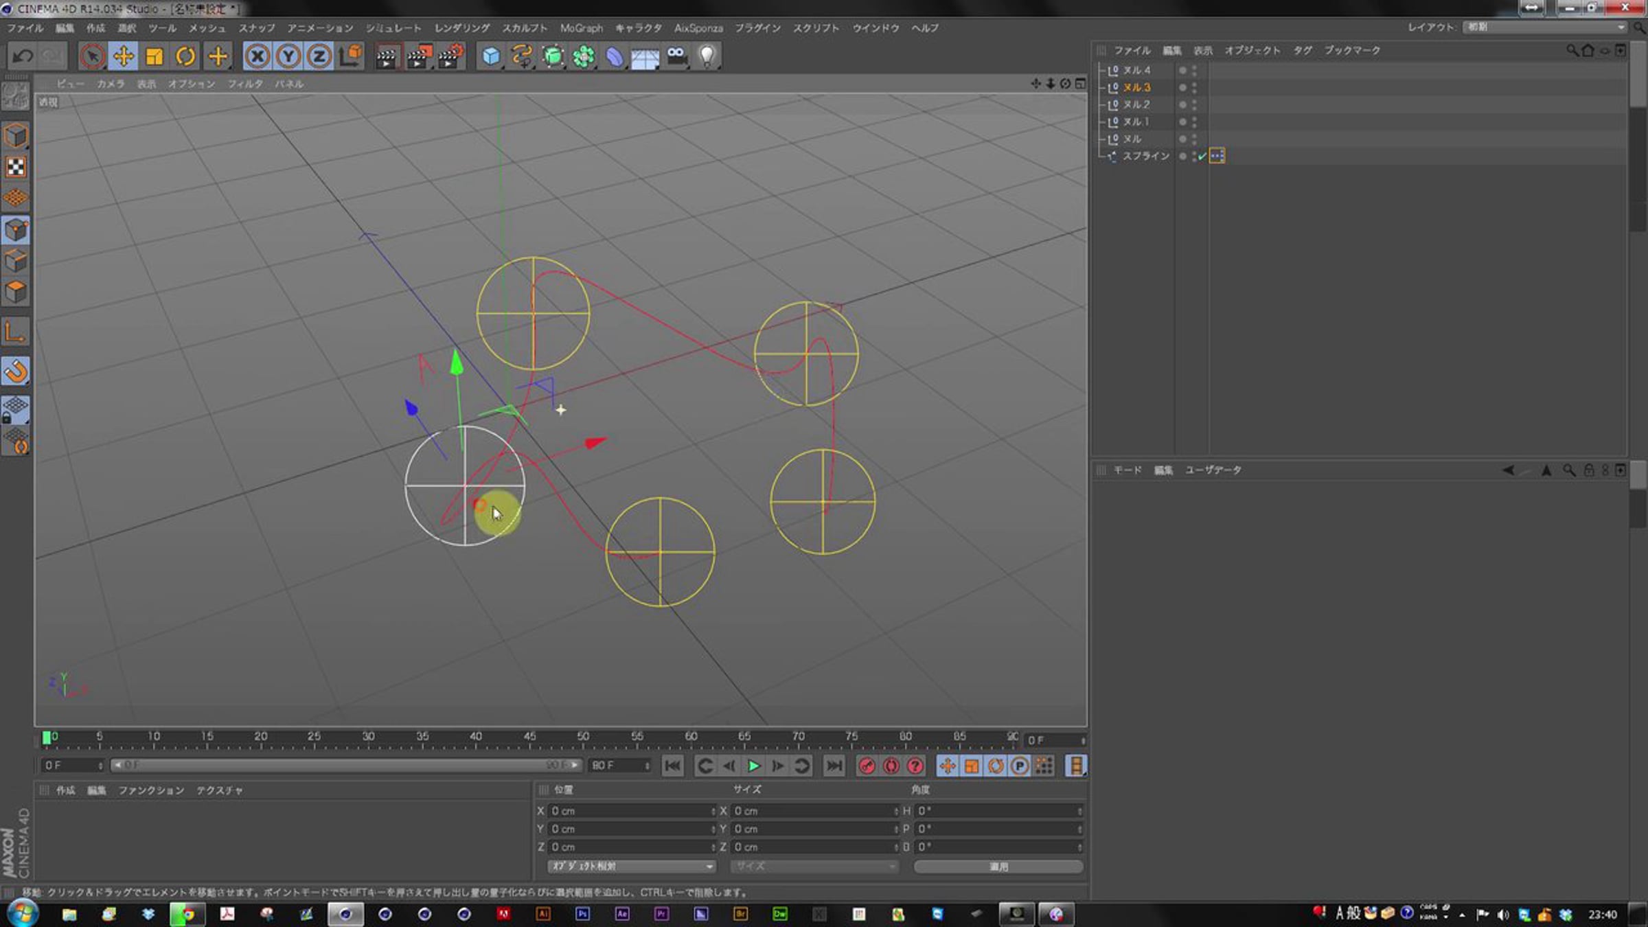This screenshot has width=1648, height=927.
Task: Enable Points mode icon
Action: click(16, 230)
